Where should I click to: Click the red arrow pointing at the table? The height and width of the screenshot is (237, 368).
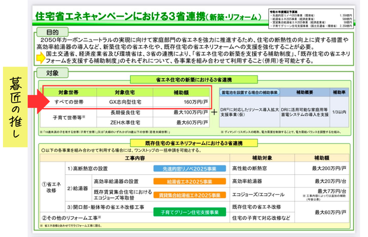(30, 100)
